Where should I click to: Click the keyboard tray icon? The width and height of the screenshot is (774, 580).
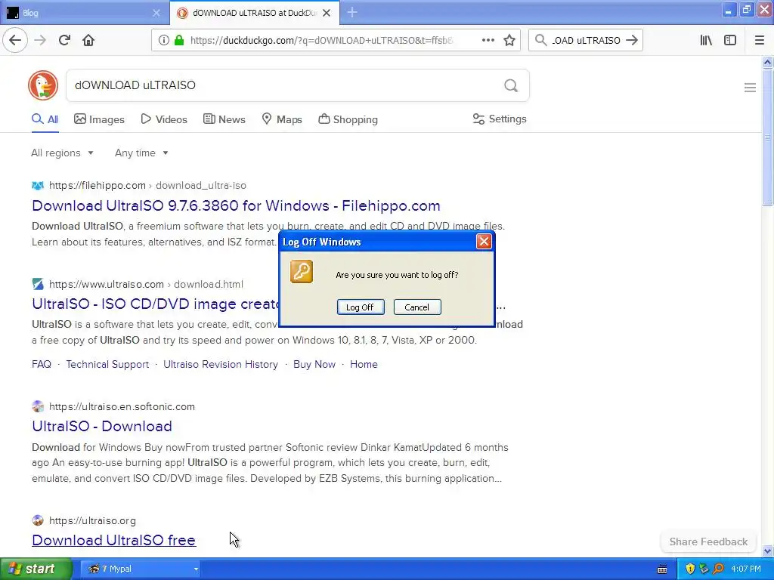click(662, 569)
